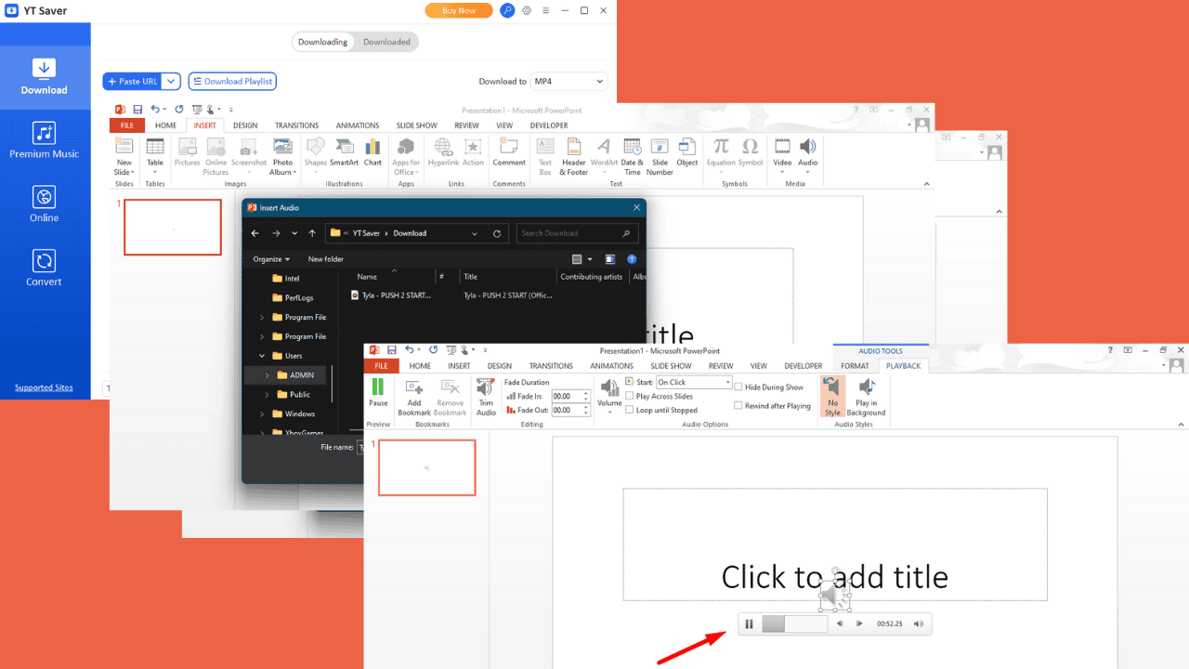Image resolution: width=1189 pixels, height=669 pixels.
Task: Insert an Object from the Text group
Action: tap(687, 151)
